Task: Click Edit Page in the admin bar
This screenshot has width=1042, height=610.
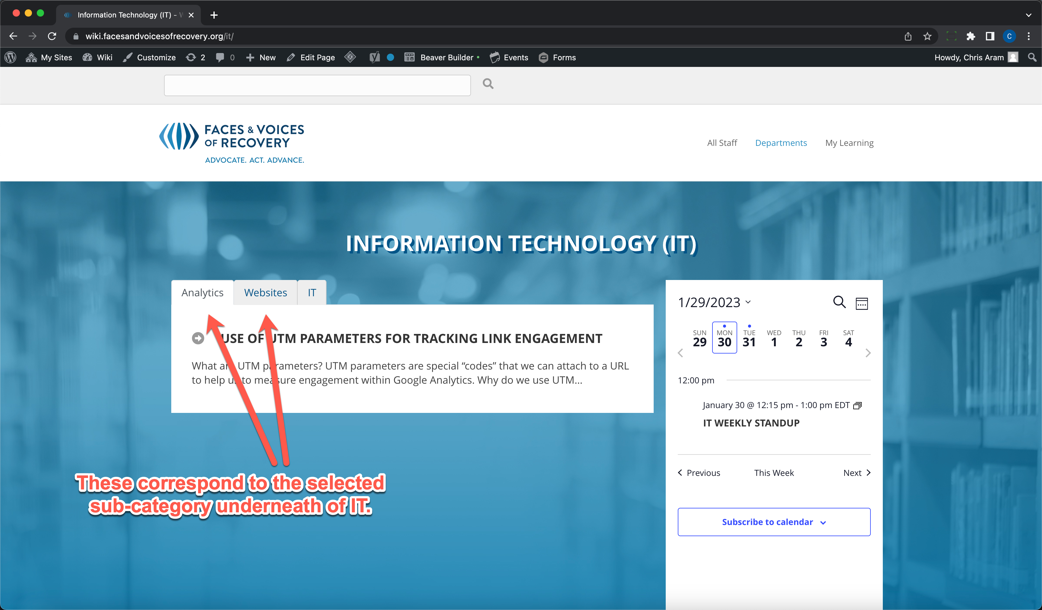Action: (311, 58)
